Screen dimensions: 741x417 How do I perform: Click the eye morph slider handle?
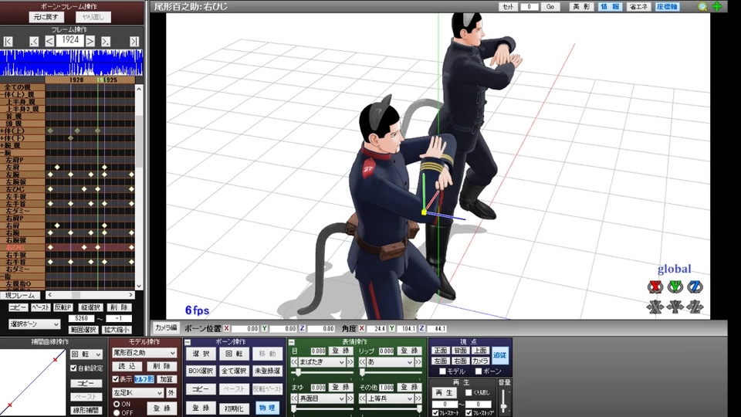pyautogui.click(x=298, y=373)
